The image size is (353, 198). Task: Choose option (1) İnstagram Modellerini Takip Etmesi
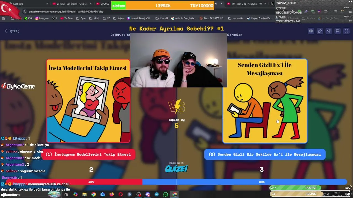[x=88, y=154]
